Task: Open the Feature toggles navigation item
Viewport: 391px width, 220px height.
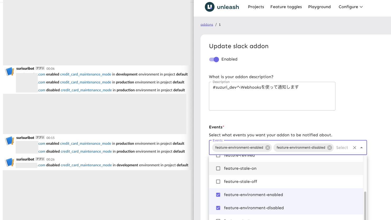Action: [x=286, y=7]
